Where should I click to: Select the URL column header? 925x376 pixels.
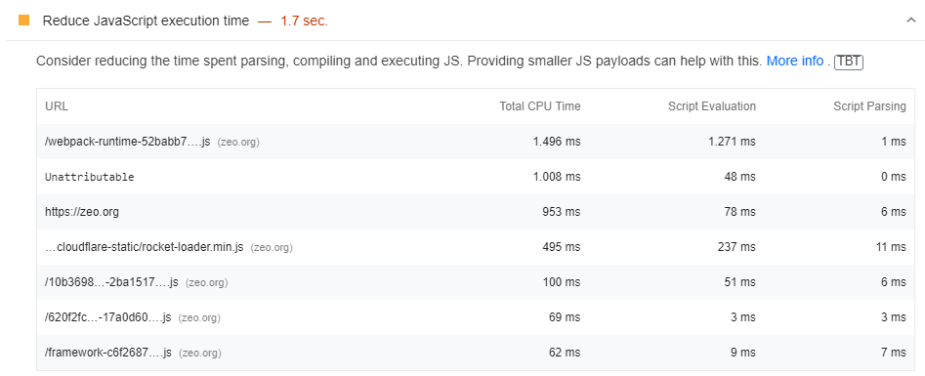pos(57,106)
